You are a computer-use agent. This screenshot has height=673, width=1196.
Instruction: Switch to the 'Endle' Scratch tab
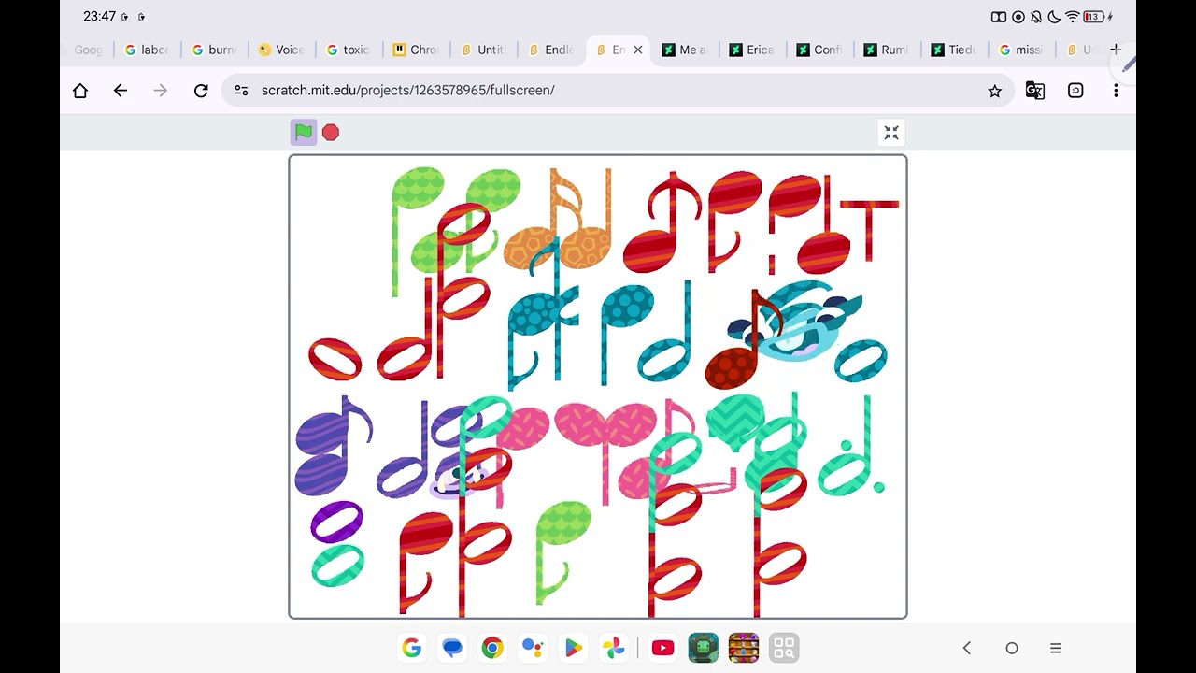551,50
